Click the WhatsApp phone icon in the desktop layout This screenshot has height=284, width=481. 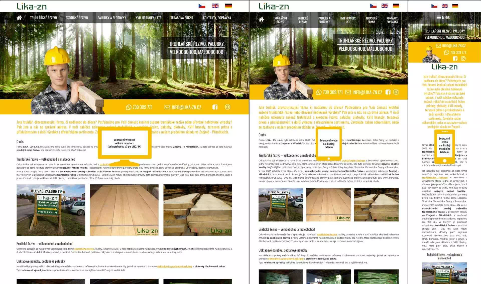pyautogui.click(x=129, y=107)
